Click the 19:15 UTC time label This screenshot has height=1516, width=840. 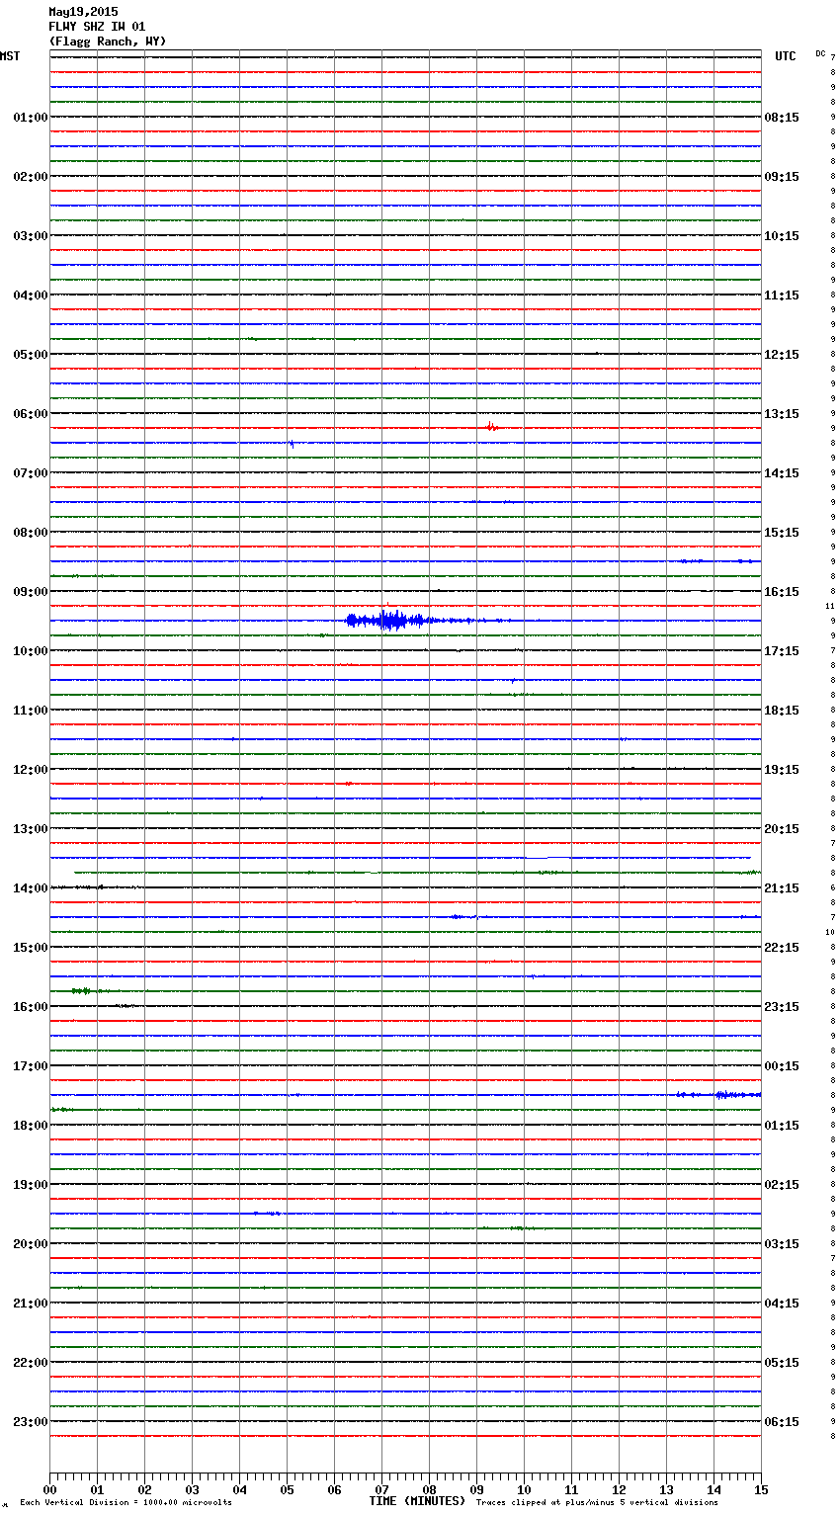[x=782, y=770]
